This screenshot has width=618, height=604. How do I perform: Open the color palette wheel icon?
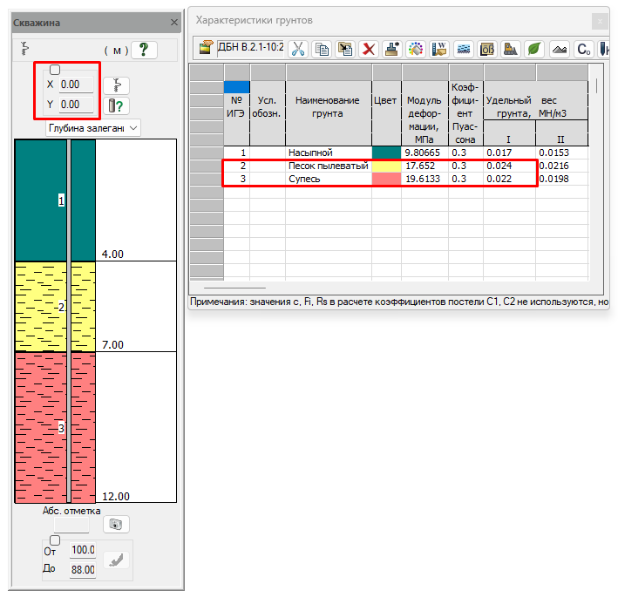point(416,49)
